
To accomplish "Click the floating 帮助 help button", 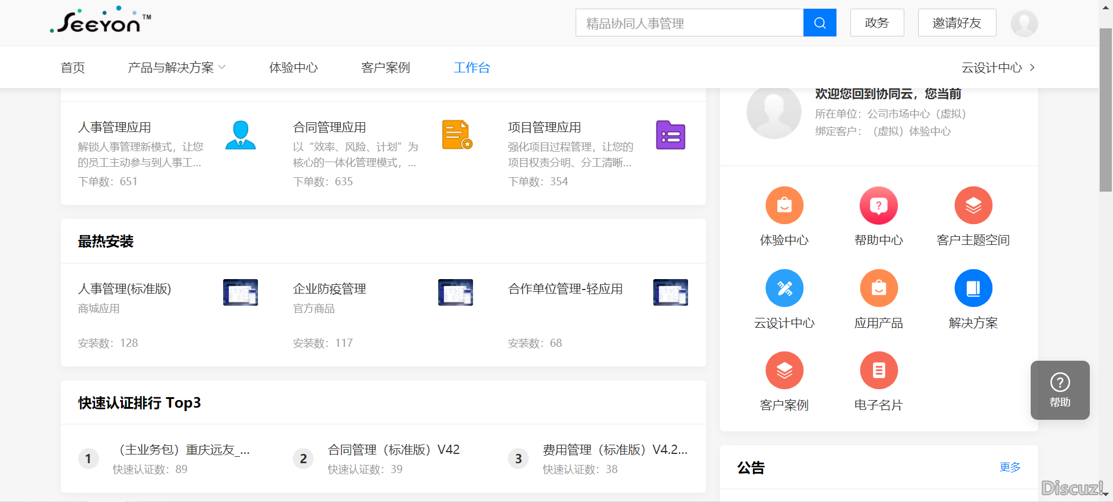I will click(1060, 390).
